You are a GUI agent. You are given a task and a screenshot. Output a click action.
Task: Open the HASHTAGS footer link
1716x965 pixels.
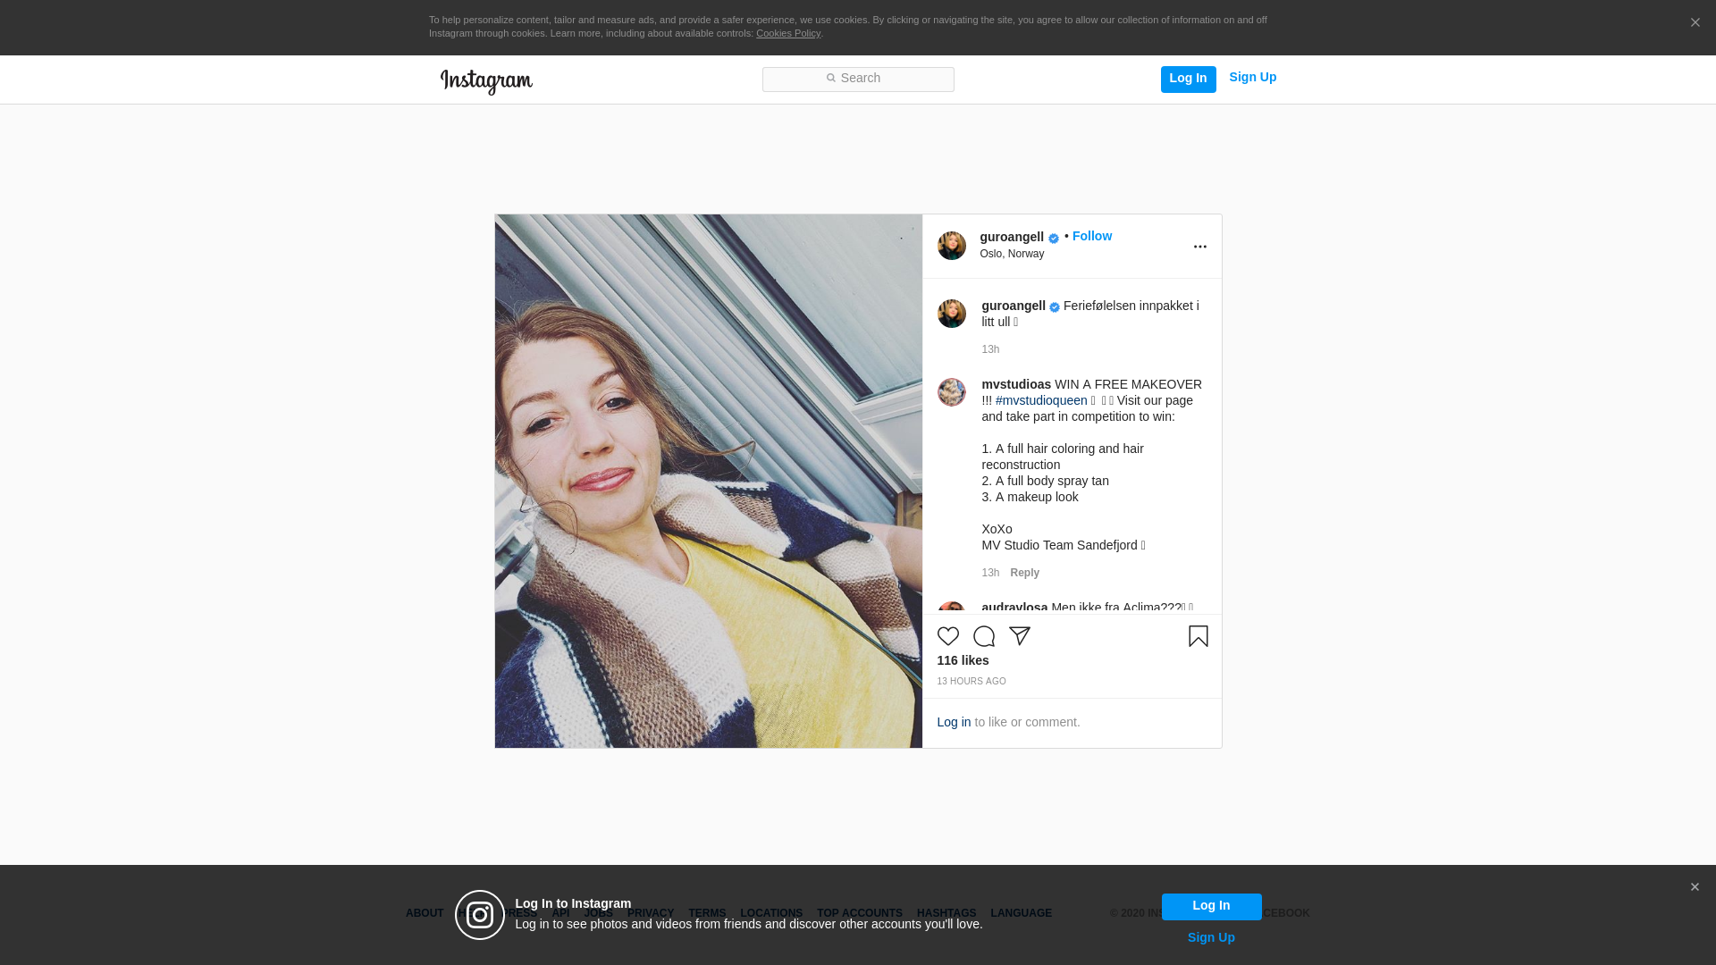click(946, 913)
